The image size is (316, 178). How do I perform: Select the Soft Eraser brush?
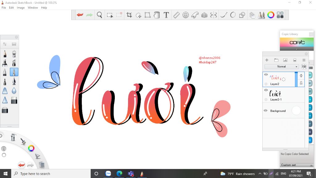[5, 111]
